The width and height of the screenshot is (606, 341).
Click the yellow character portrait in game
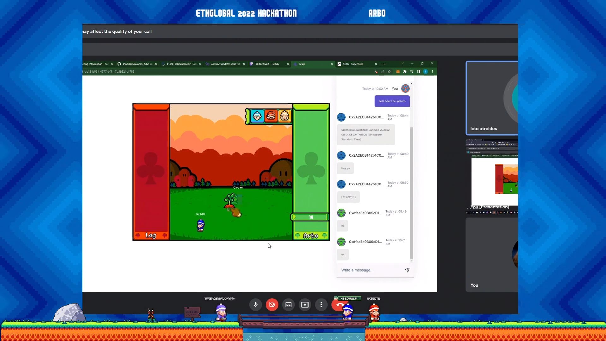(284, 116)
